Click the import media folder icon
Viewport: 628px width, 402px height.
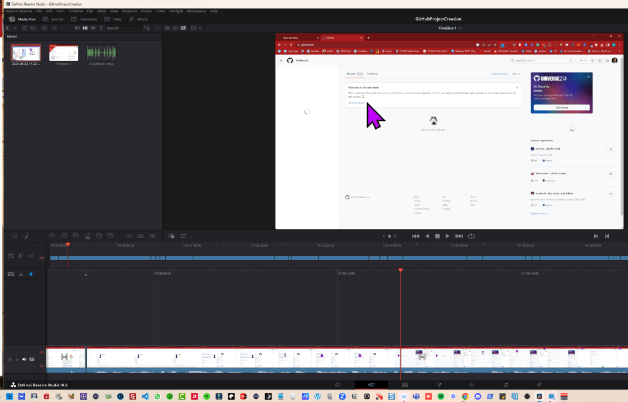coord(34,28)
